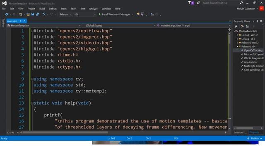The height and width of the screenshot is (149, 265).
Task: Click the New Project toolbar icon
Action: click(x=21, y=14)
